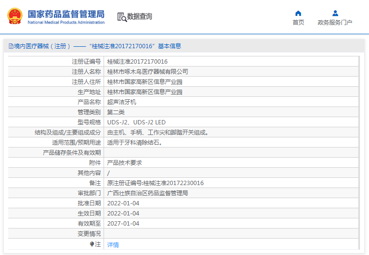Select 原注册证编号:桂械注准20172230016 remark
Image resolution: width=369 pixels, height=255 pixels.
(x=155, y=183)
